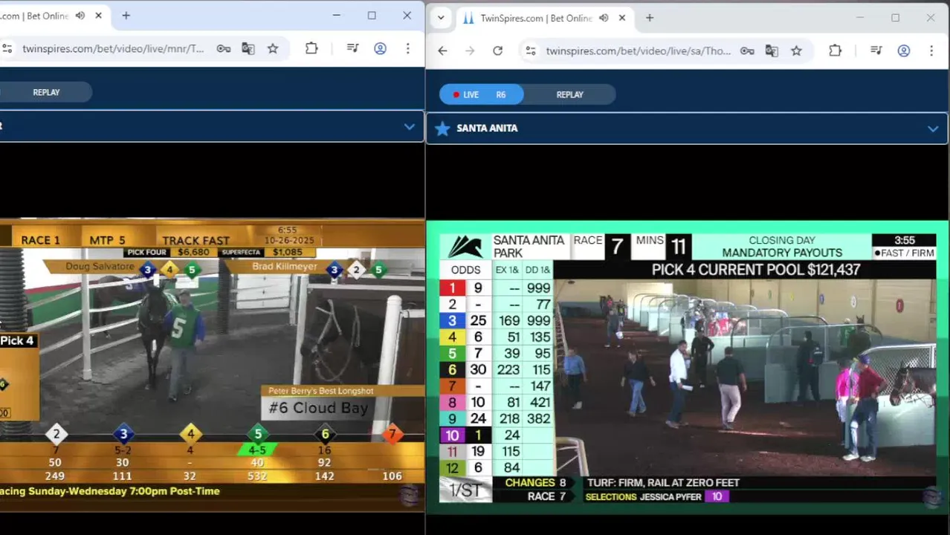Click password key icon in left address bar
Image resolution: width=950 pixels, height=535 pixels.
[224, 49]
